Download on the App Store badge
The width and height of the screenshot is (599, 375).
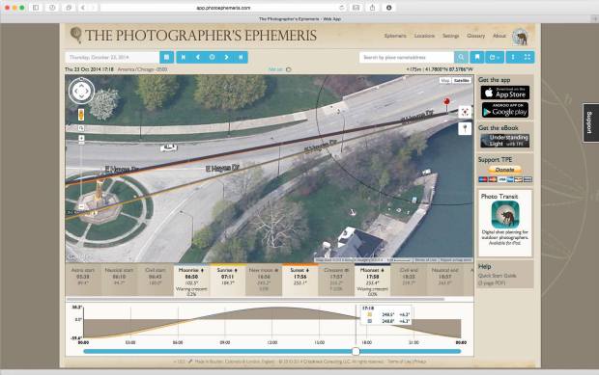tap(505, 93)
